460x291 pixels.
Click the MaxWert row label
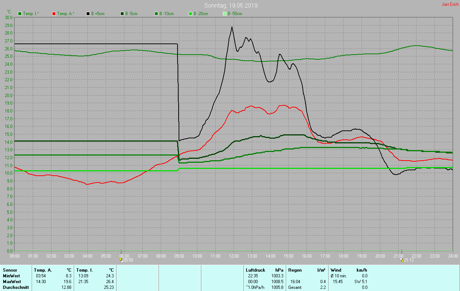point(12,282)
